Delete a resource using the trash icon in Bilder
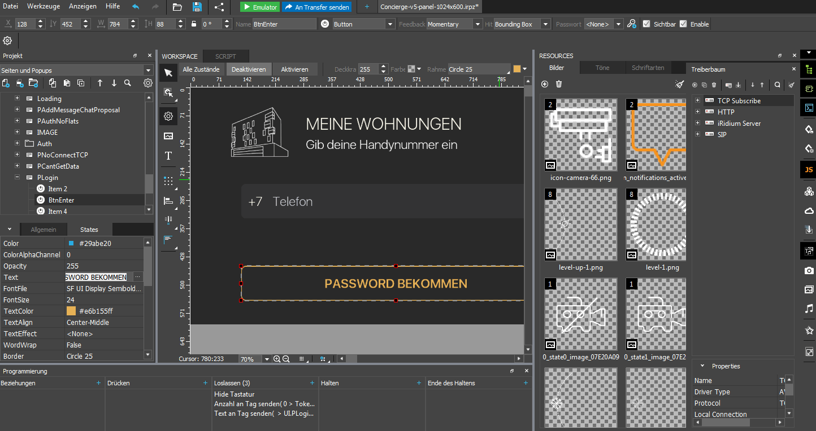 559,84
